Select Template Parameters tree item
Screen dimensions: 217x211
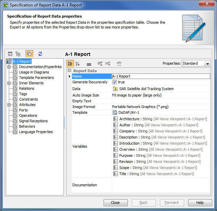pos(36,78)
